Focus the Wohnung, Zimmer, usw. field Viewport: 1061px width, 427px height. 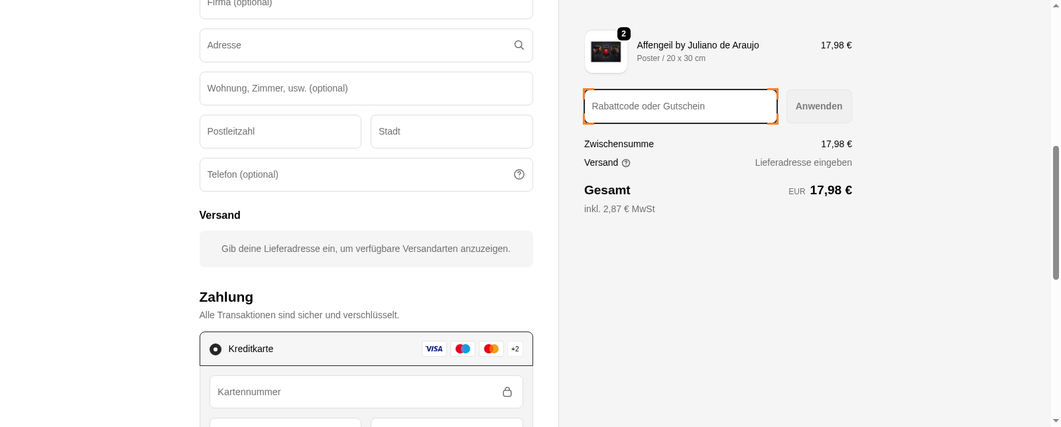[x=366, y=88]
